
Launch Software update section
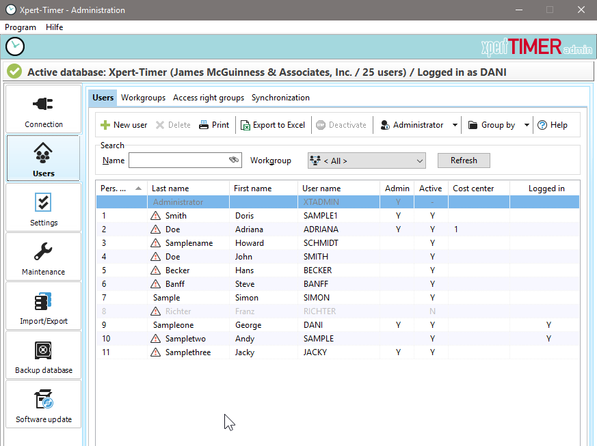tap(44, 404)
